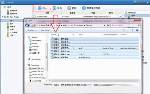Open the address bar history dropdown
The image size is (150, 94).
(x=104, y=25)
